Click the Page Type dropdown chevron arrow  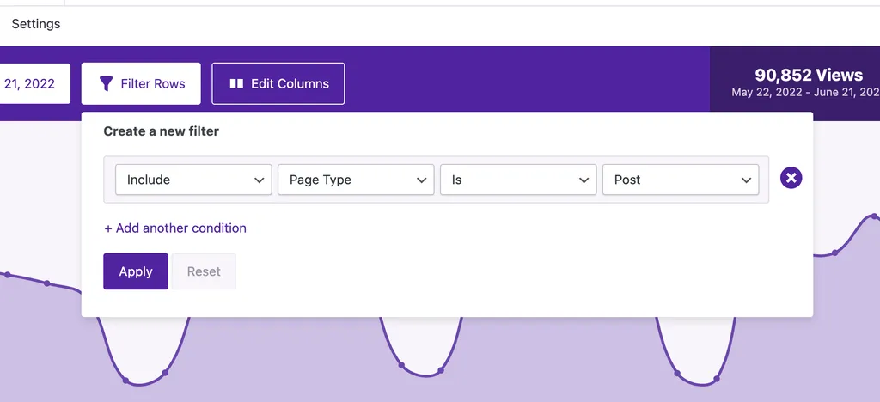click(422, 180)
